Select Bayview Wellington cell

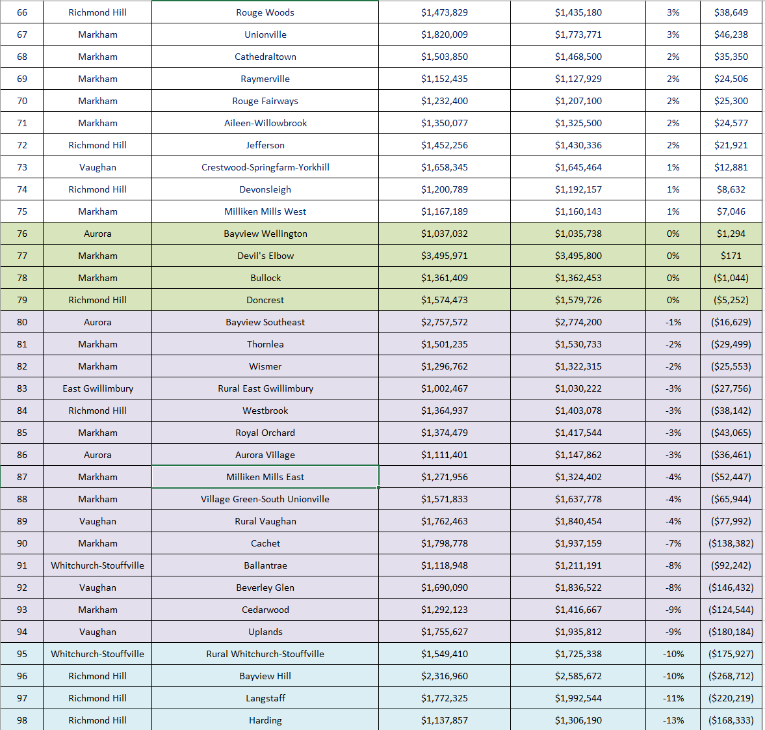[265, 234]
